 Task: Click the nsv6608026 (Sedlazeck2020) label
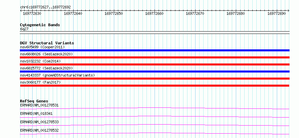pos(46,54)
